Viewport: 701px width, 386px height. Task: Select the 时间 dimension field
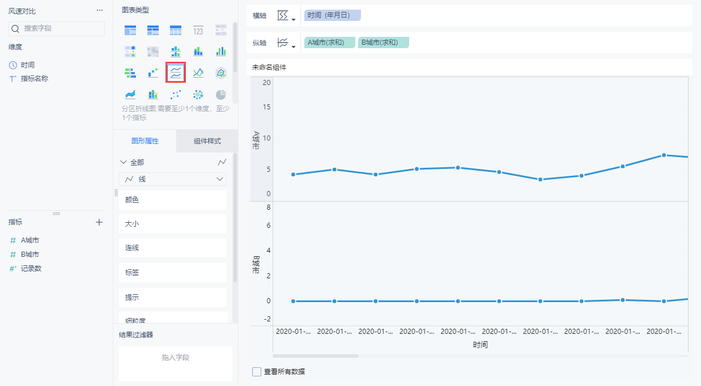pyautogui.click(x=28, y=65)
